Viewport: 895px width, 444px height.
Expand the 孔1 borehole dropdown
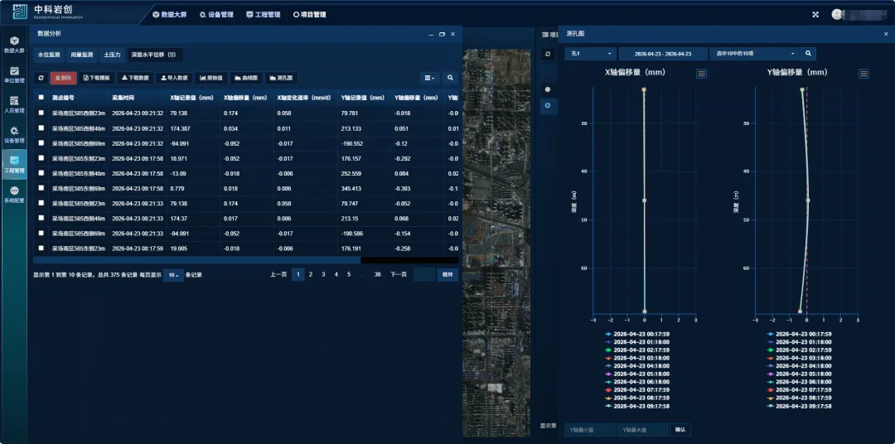pyautogui.click(x=589, y=54)
